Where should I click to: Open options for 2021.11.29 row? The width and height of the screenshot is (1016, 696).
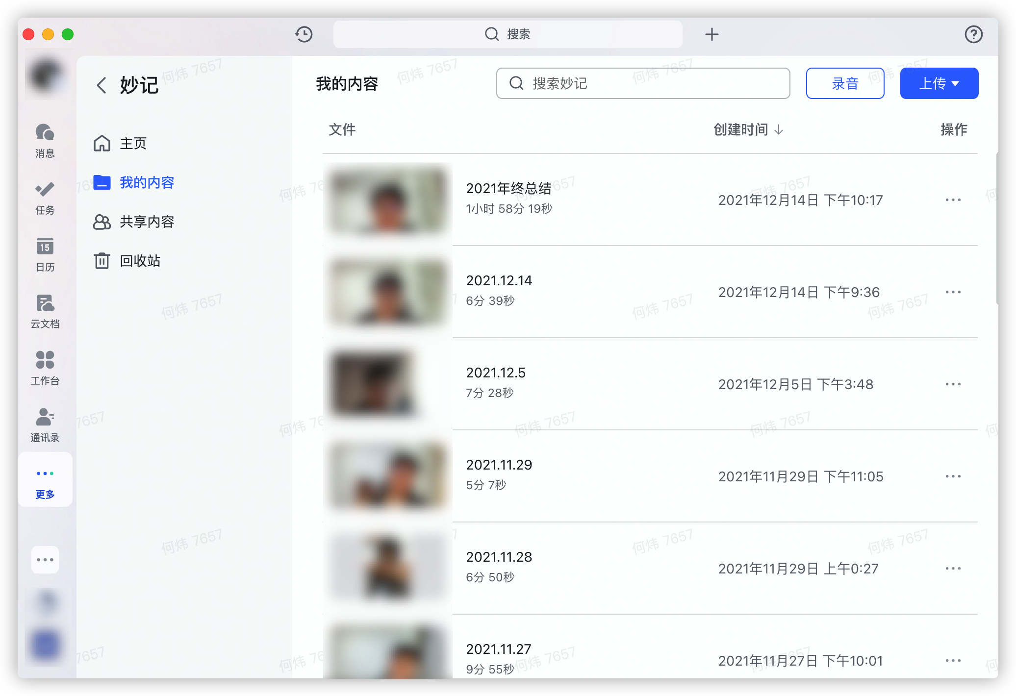pos(953,476)
